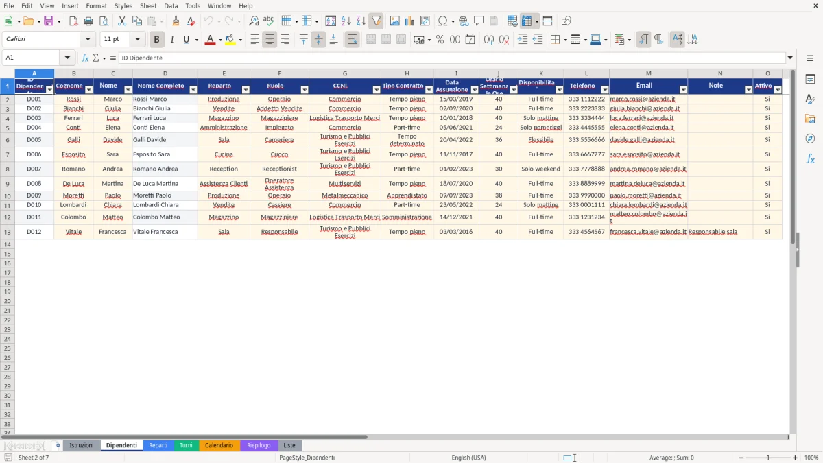Click the Cut scissors icon
Image resolution: width=823 pixels, height=463 pixels.
click(x=121, y=21)
